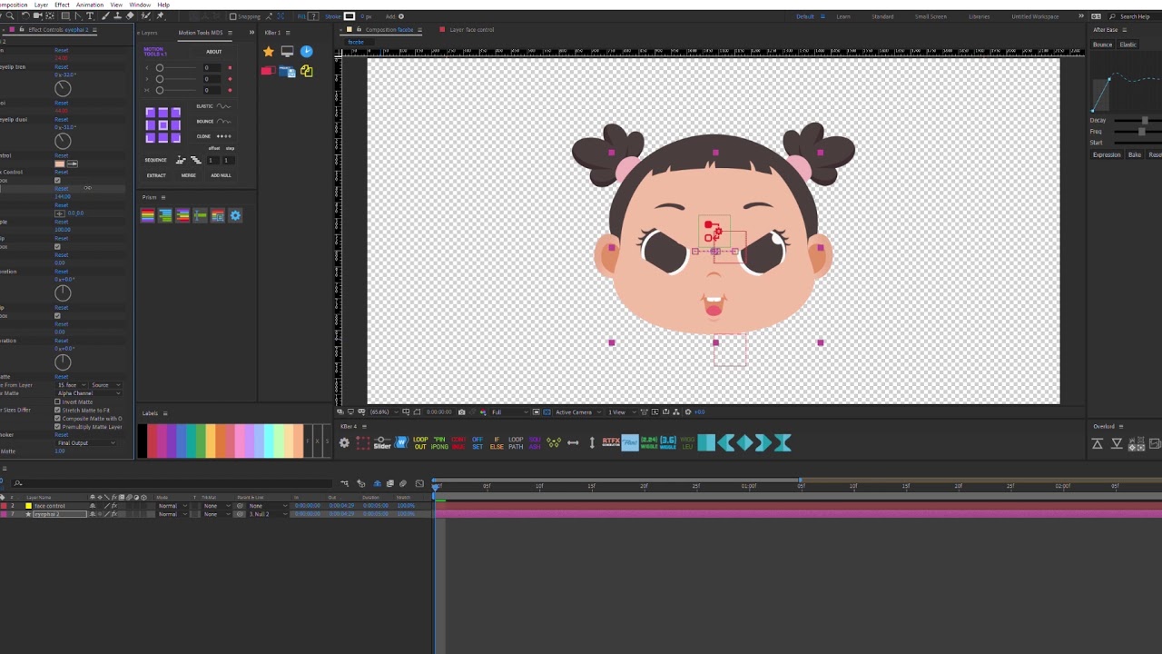Open the Window menu

(x=140, y=5)
